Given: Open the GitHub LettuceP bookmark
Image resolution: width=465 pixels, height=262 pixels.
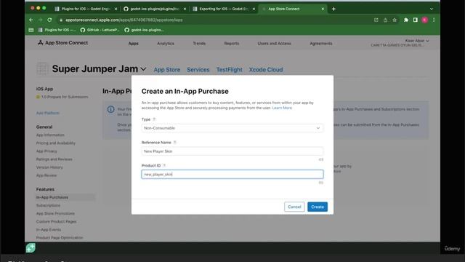Looking at the screenshot, I should point(100,30).
